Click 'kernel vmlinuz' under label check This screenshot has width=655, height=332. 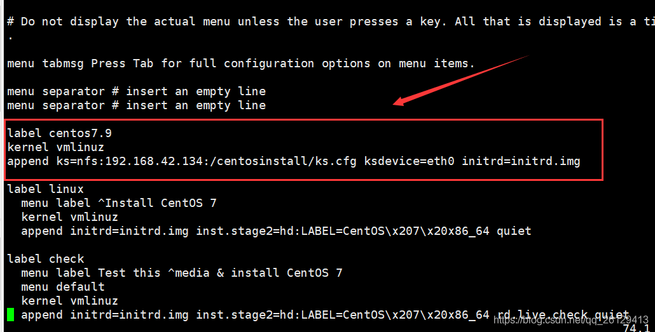tap(69, 301)
